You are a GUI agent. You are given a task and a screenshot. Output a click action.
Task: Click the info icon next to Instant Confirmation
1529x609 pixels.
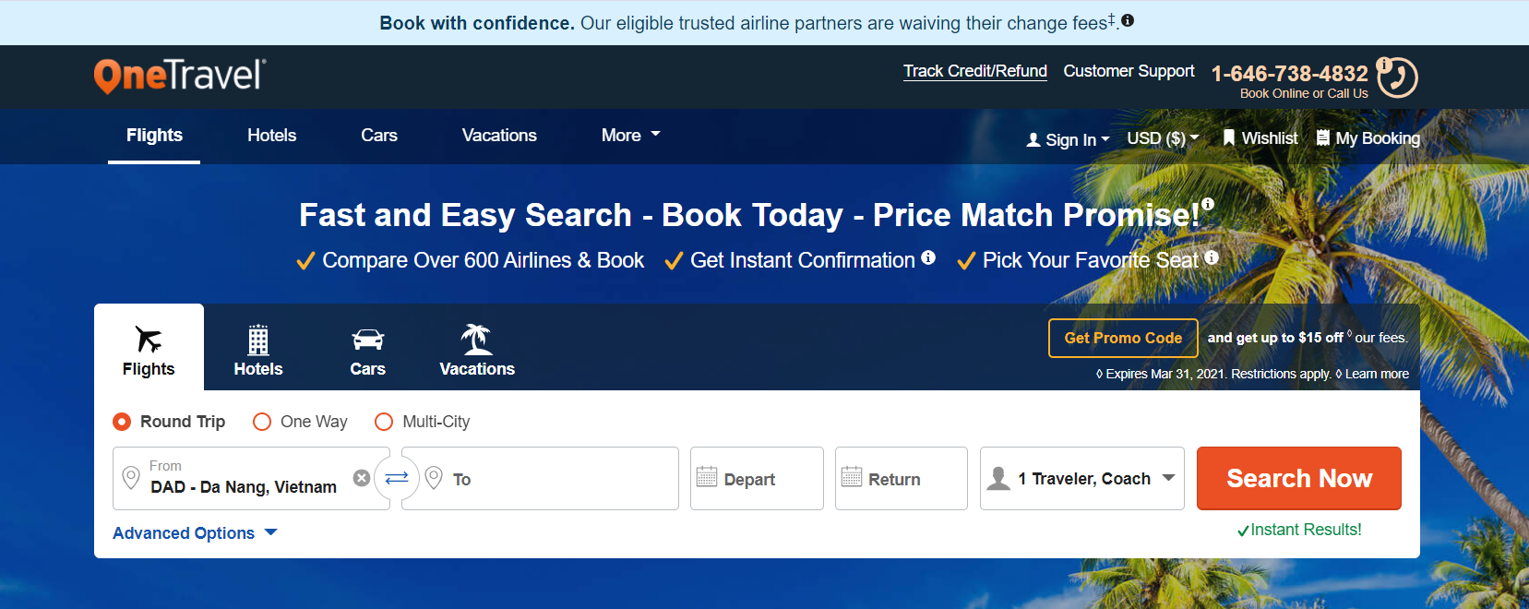click(928, 257)
